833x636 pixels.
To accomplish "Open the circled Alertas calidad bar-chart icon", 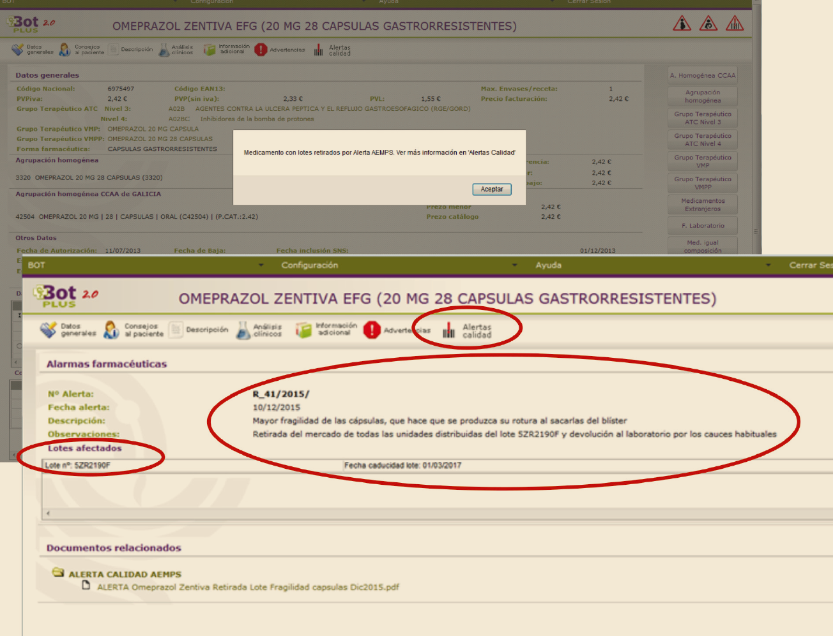I will [x=449, y=330].
